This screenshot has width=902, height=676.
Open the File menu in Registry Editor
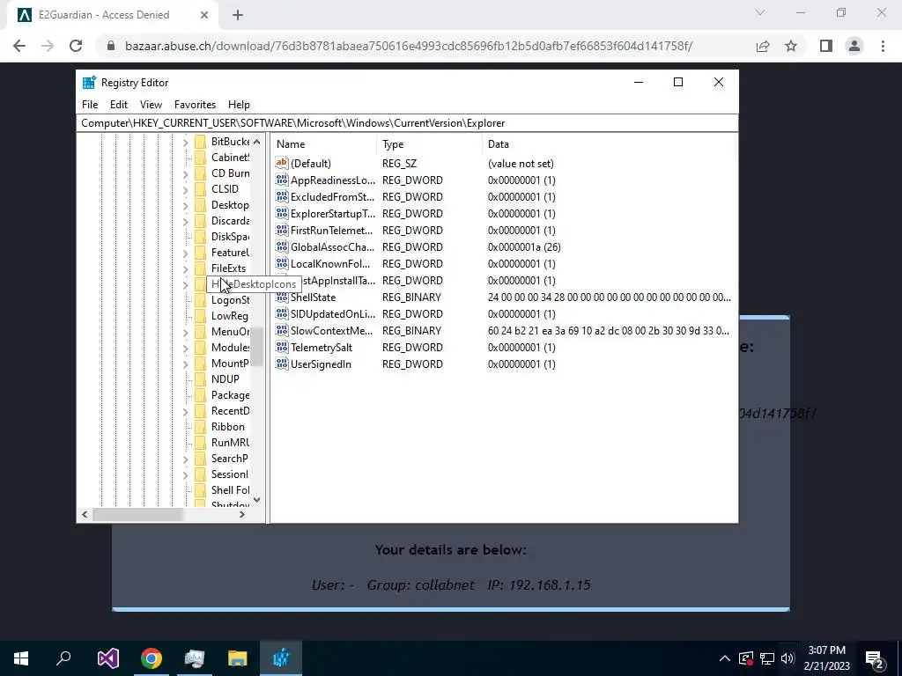pos(90,105)
